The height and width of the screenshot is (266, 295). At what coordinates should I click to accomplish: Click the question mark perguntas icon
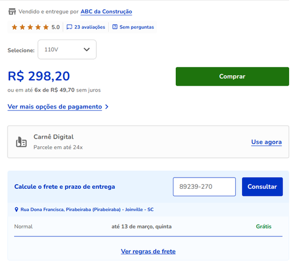click(x=115, y=27)
